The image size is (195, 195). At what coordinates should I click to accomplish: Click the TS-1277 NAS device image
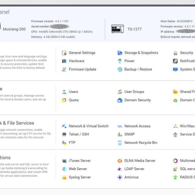point(117,29)
